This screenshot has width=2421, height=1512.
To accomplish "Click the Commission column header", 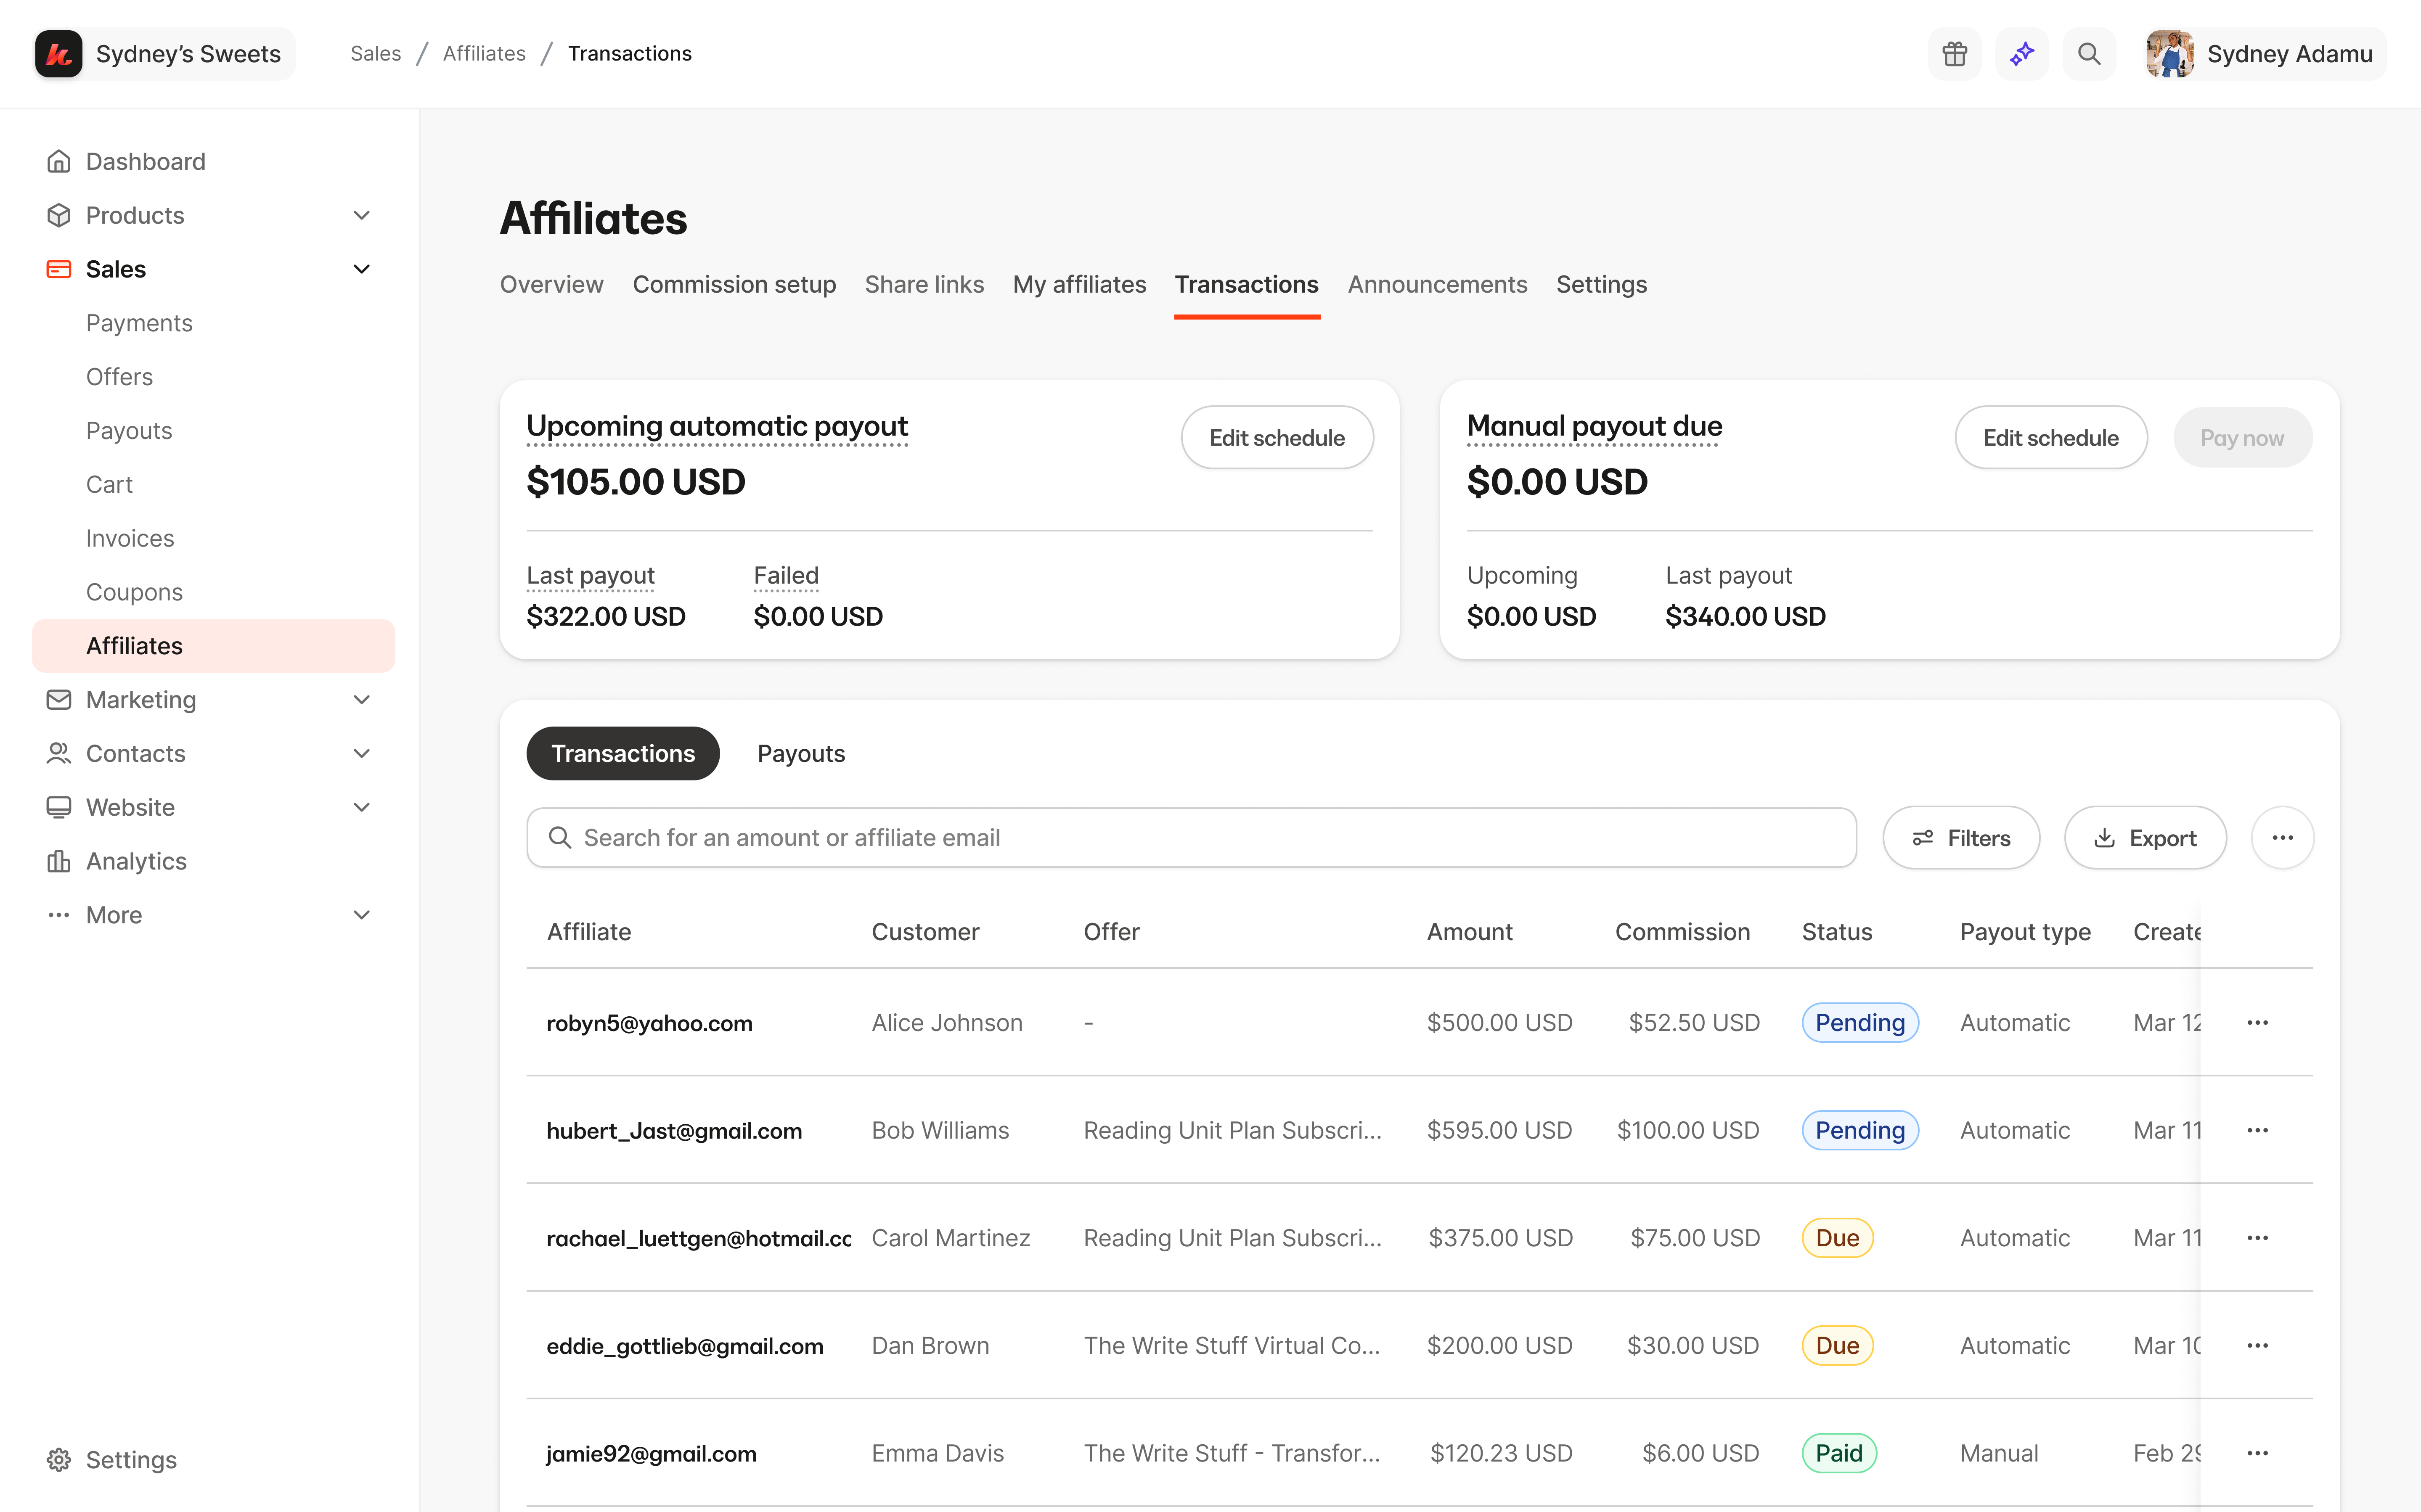I will coord(1682,932).
